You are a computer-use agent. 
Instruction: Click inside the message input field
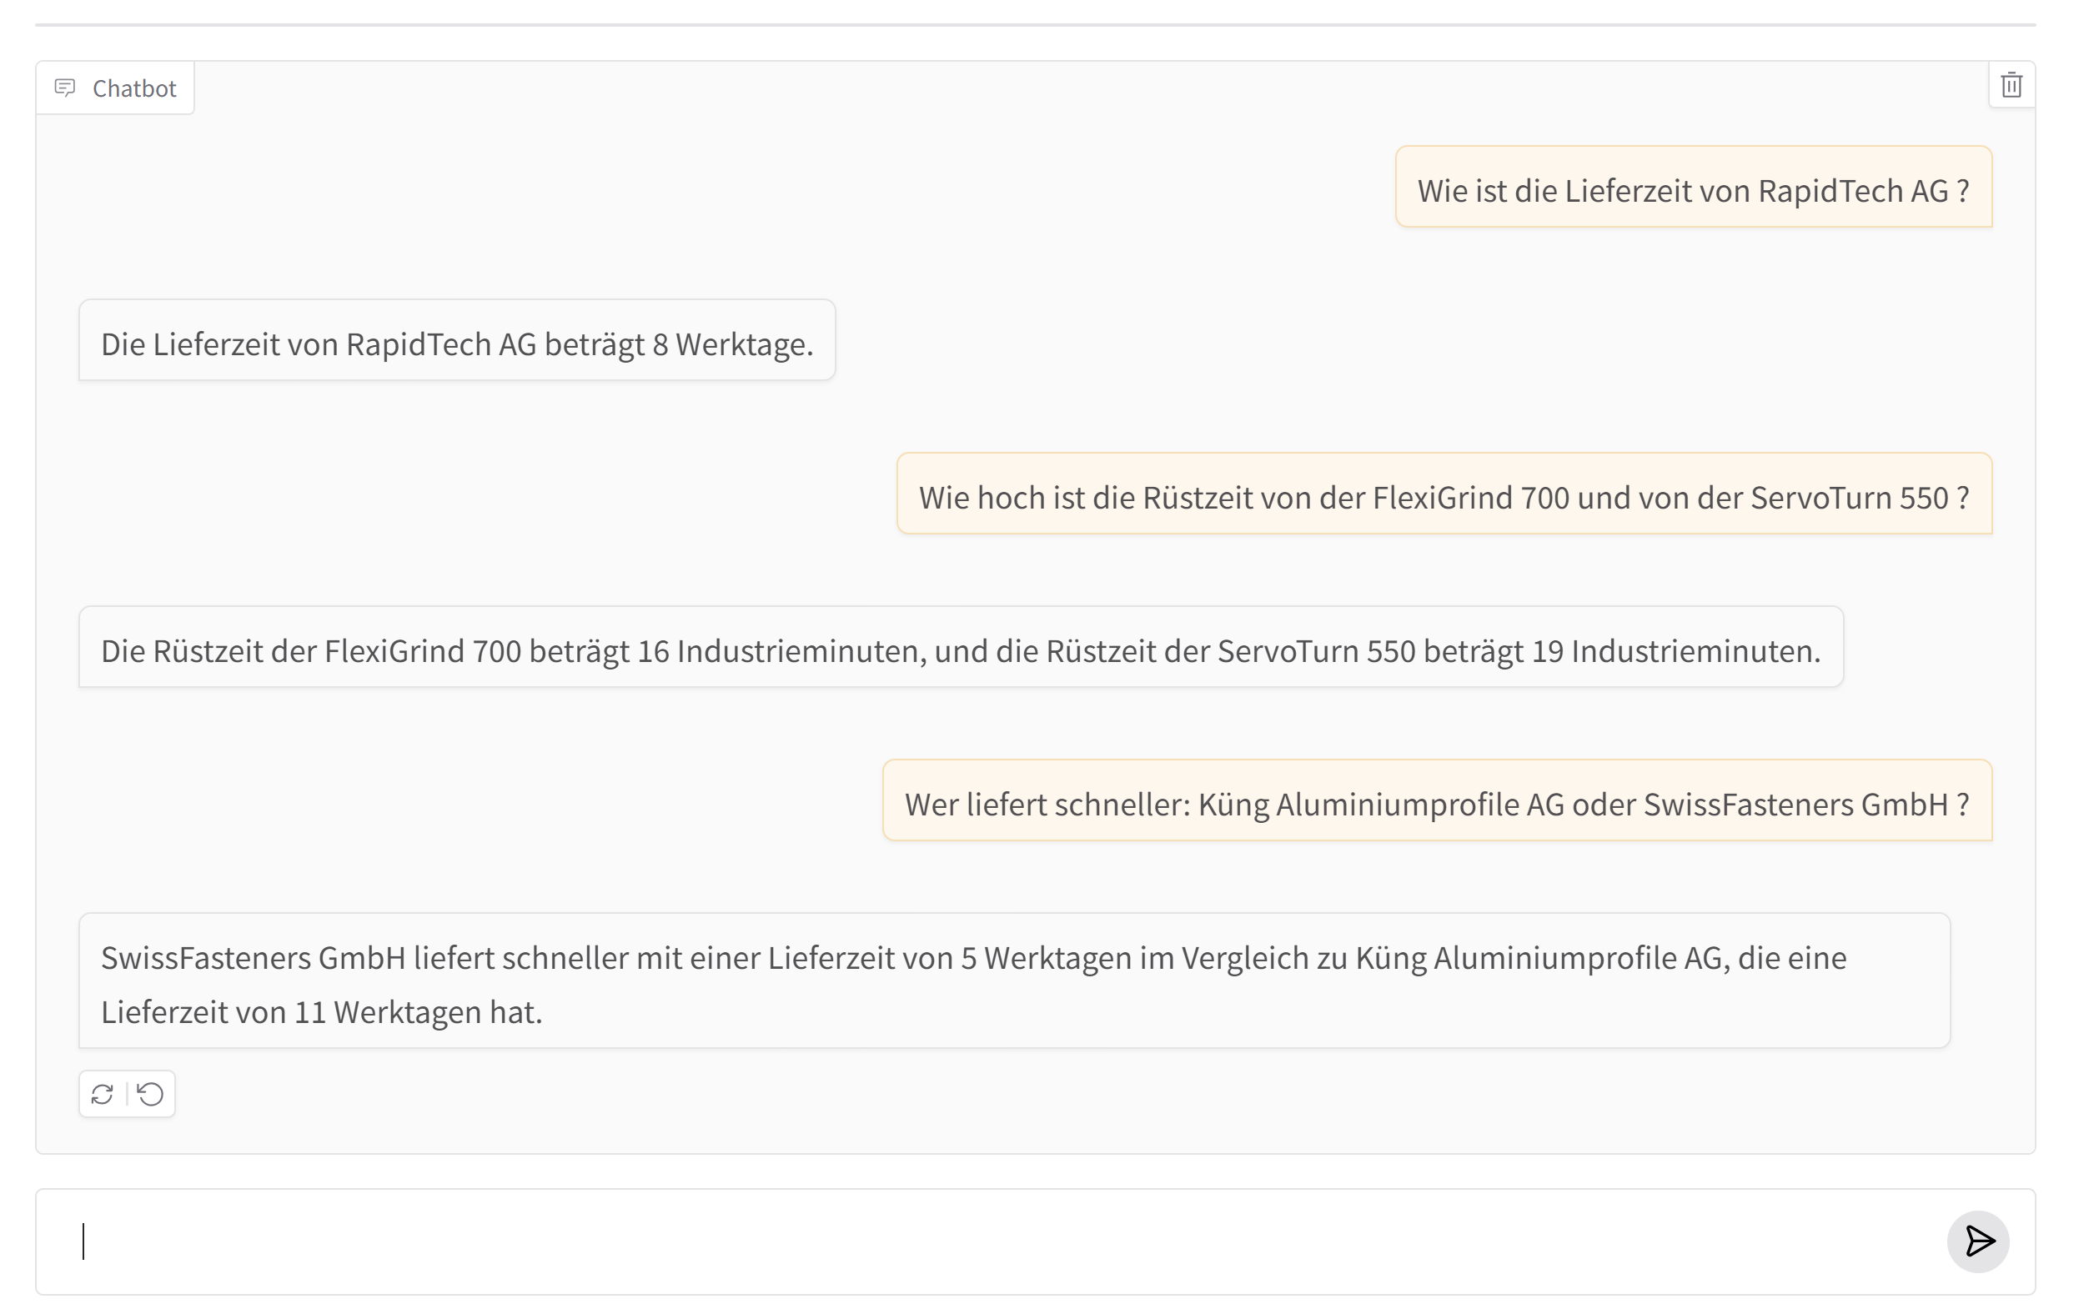tap(952, 1241)
